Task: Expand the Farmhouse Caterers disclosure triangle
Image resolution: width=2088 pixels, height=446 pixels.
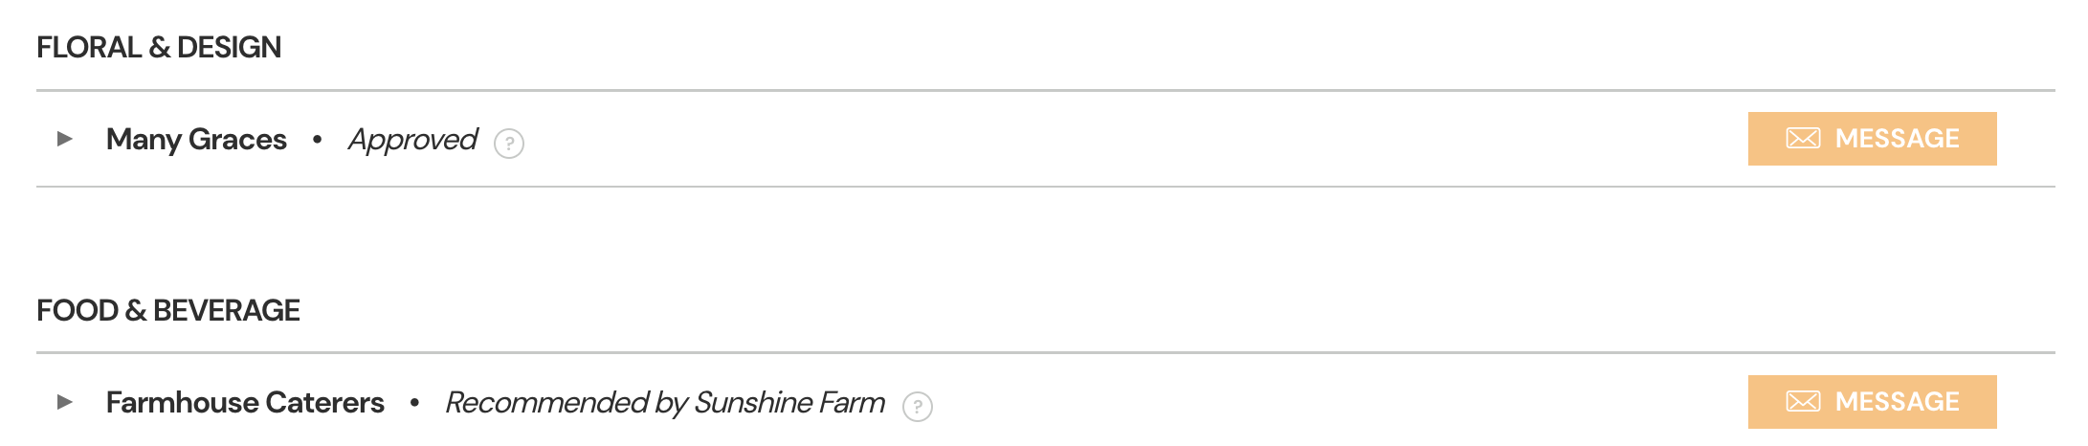Action: point(65,402)
